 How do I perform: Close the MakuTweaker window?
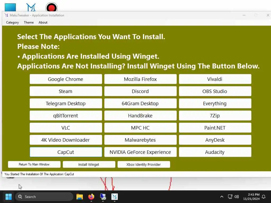[x=268, y=15]
